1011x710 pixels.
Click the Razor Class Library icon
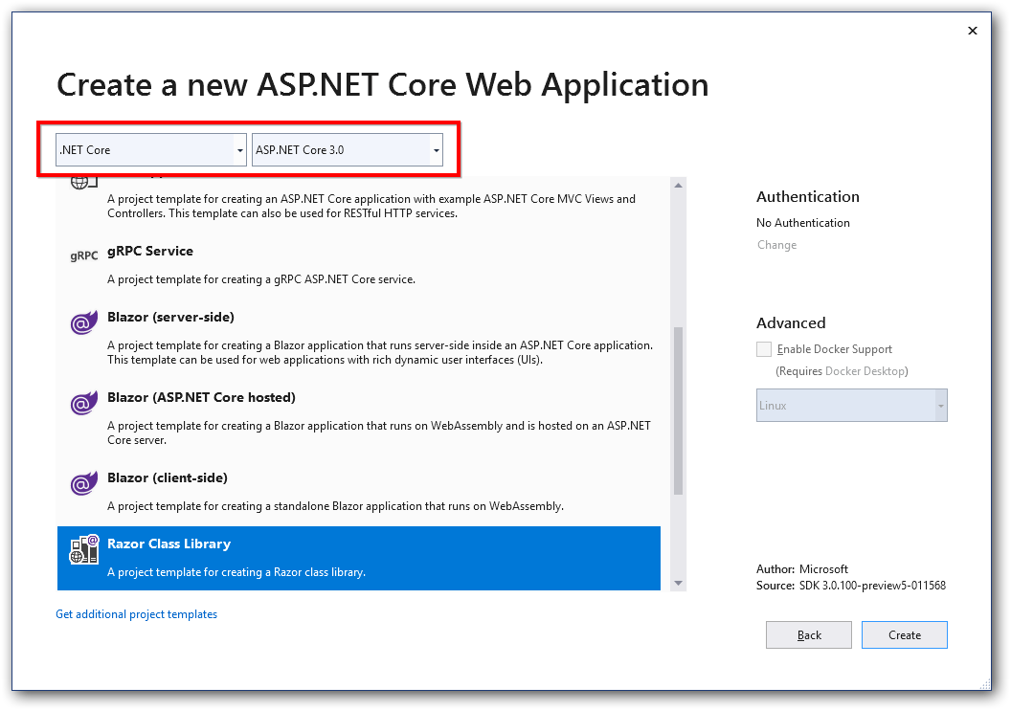pyautogui.click(x=83, y=548)
